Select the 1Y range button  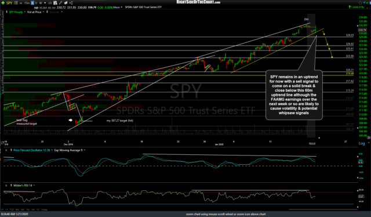[6, 209]
